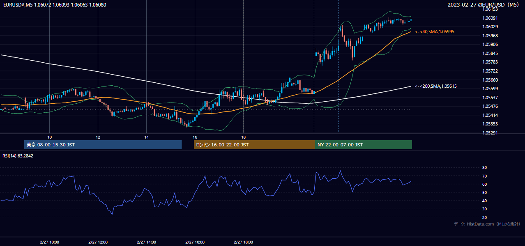Click price level 1.05968 on the axis
The width and height of the screenshot is (525, 246).
click(x=490, y=36)
